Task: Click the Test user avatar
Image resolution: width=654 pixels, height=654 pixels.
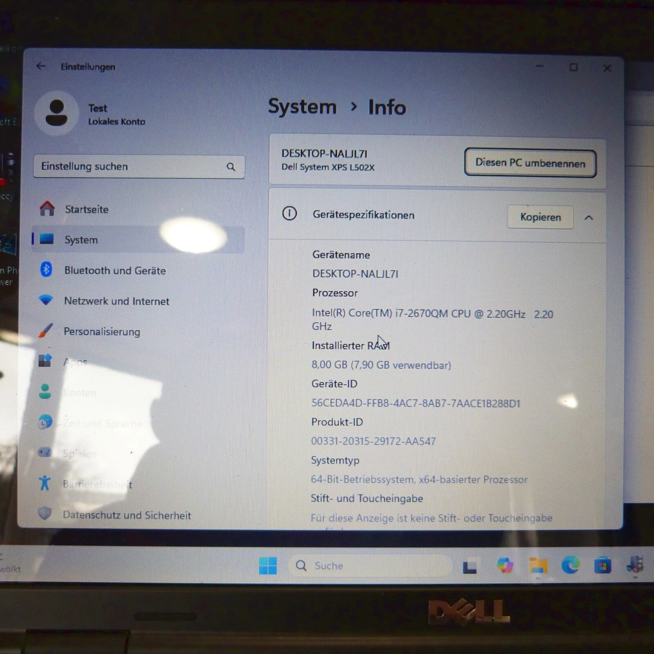Action: 56,113
